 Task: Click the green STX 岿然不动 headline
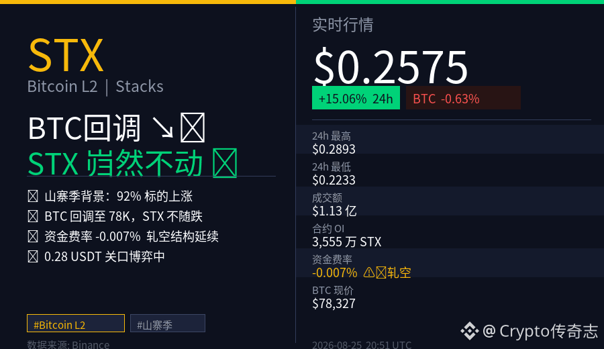132,163
